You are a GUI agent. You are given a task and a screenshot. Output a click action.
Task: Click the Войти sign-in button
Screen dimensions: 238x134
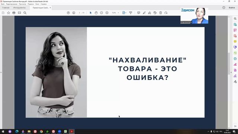(232, 7)
